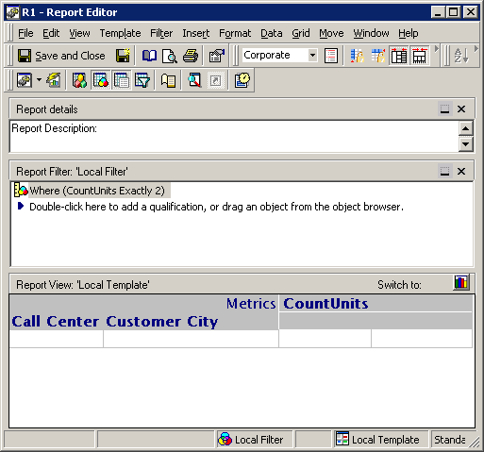Open the Corporate autostyle dropdown
This screenshot has height=452, width=484.
click(312, 56)
